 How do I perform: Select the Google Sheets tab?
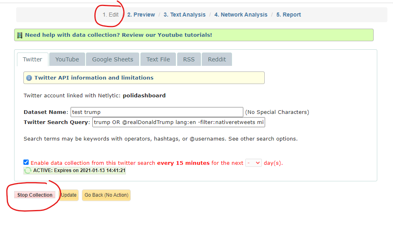pos(113,59)
